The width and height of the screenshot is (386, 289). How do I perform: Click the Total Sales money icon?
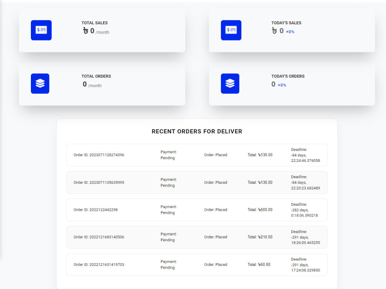coord(41,30)
